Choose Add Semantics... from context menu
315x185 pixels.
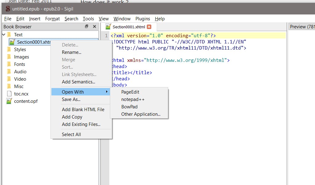[81, 82]
